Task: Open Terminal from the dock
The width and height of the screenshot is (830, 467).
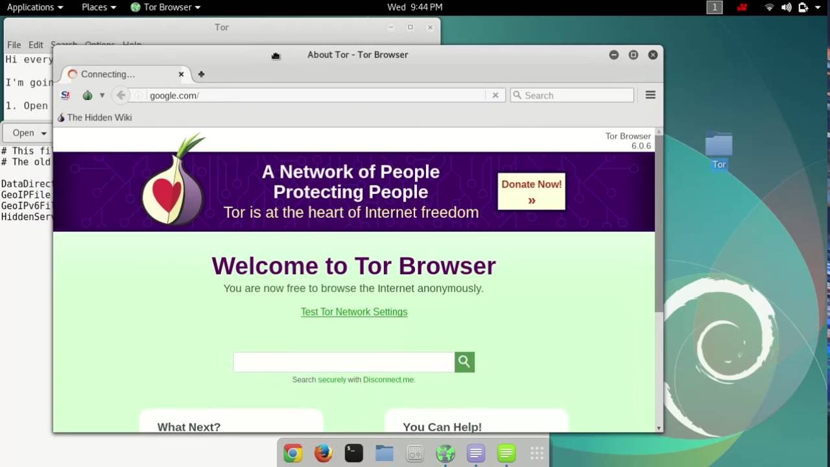Action: (x=353, y=453)
